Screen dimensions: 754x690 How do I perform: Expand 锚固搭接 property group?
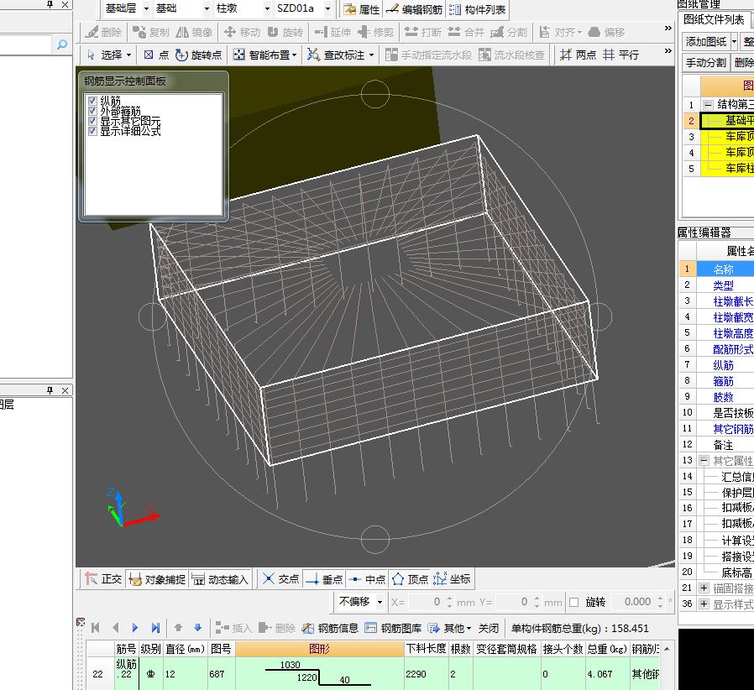[x=704, y=588]
